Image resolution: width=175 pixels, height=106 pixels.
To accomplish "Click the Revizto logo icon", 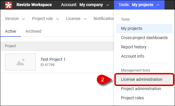I will click(x=8, y=5).
